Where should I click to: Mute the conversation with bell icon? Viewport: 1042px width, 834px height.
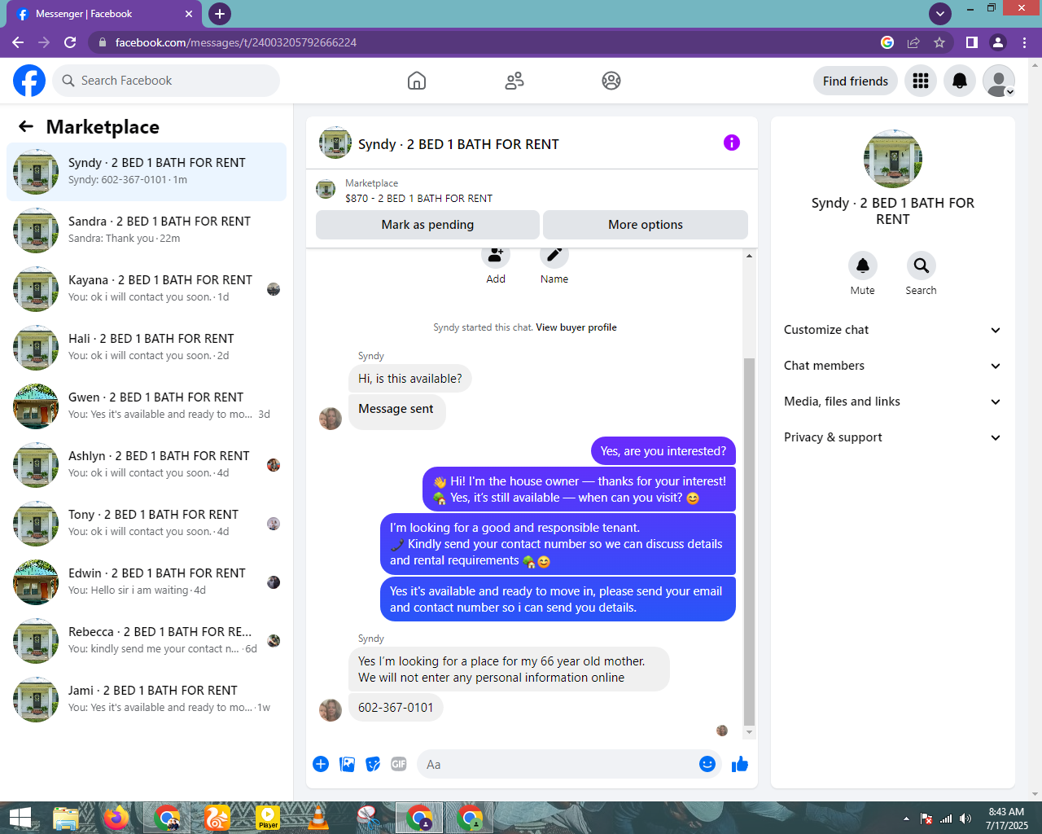(863, 266)
